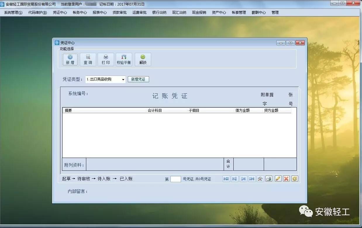
Task: Click the voucher number input field
Action: coord(176,179)
